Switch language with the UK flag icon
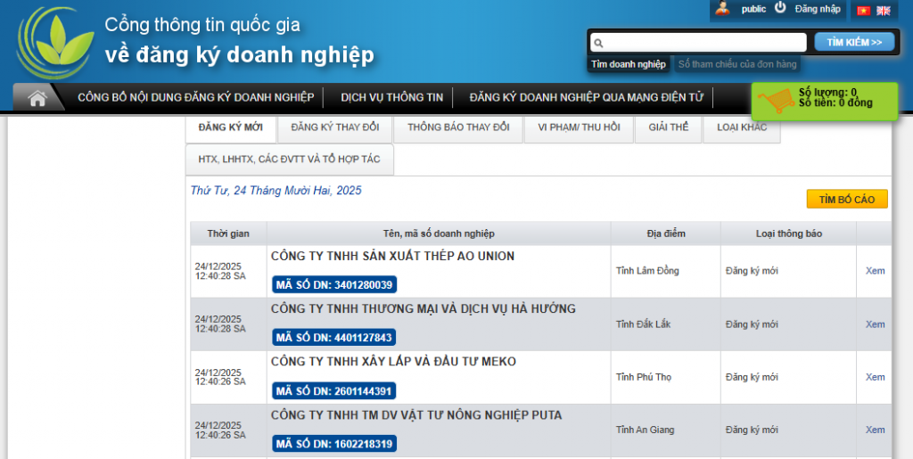The image size is (913, 459). (884, 11)
